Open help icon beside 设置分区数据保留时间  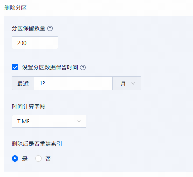pyautogui.click(x=83, y=68)
